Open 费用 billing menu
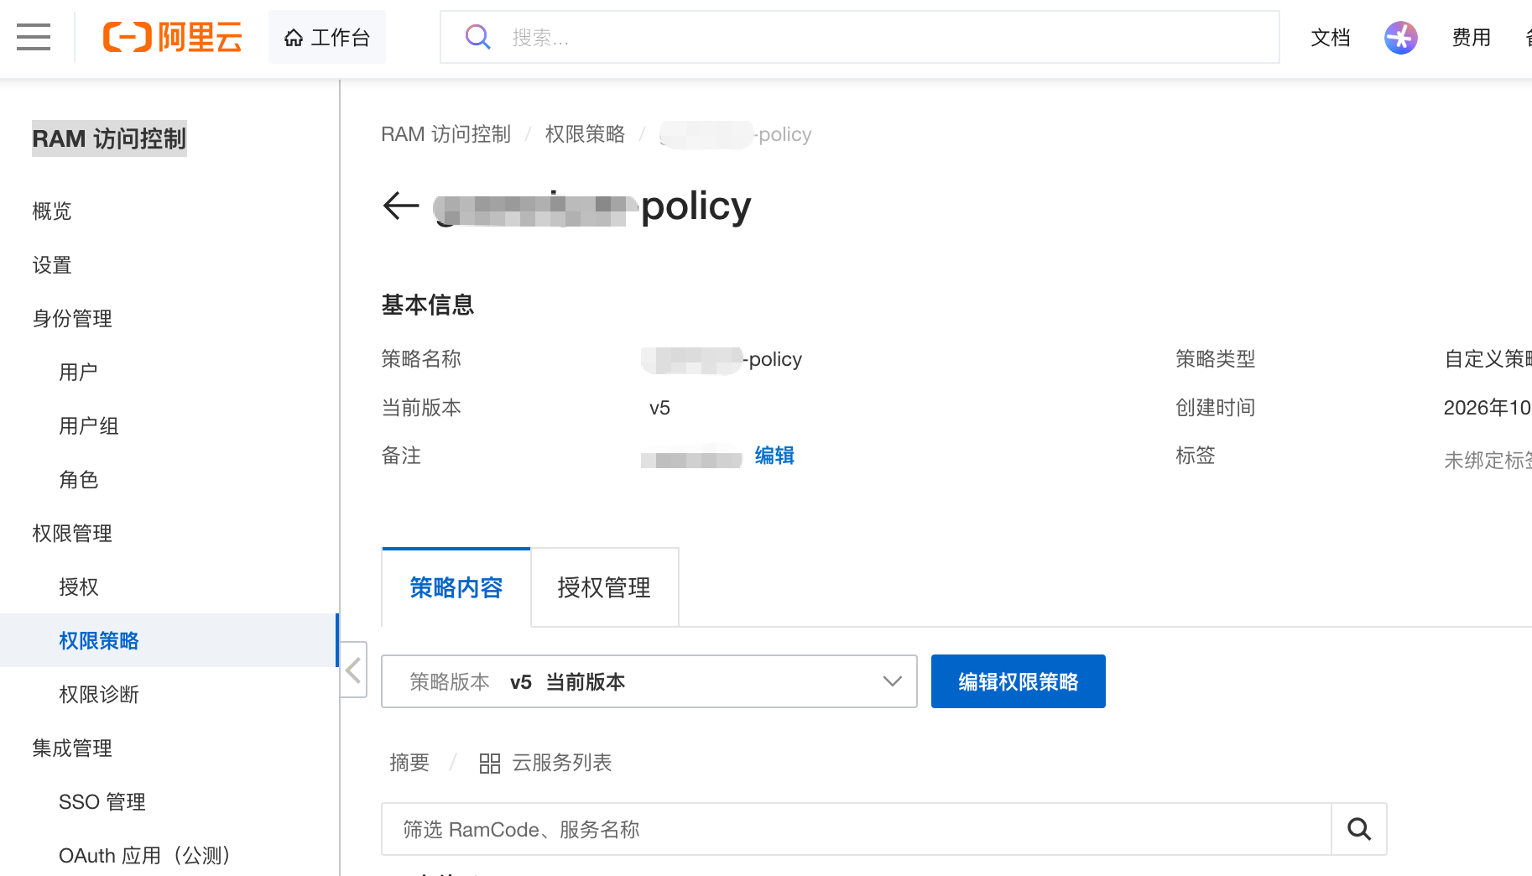Image resolution: width=1532 pixels, height=876 pixels. (x=1472, y=38)
